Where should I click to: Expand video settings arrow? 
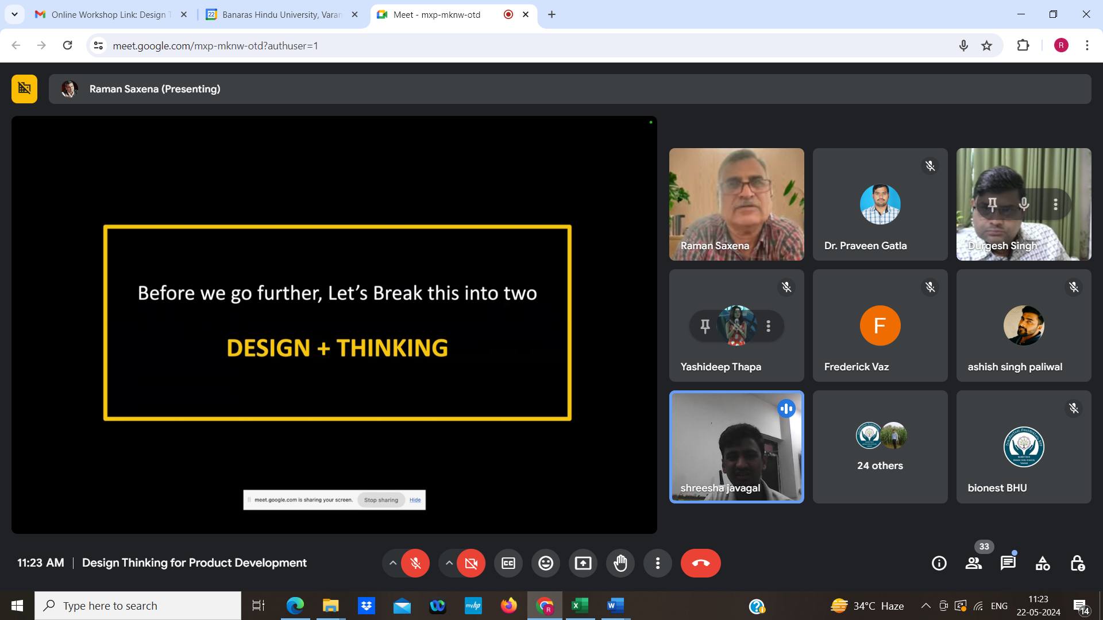[x=449, y=563]
